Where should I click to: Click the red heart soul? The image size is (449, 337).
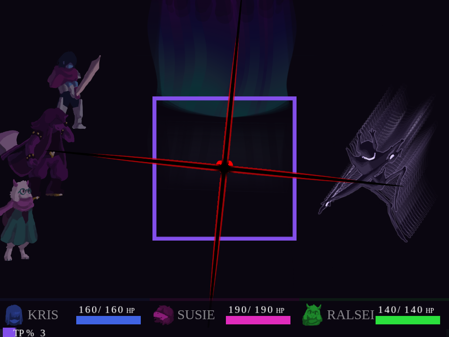pos(224,166)
